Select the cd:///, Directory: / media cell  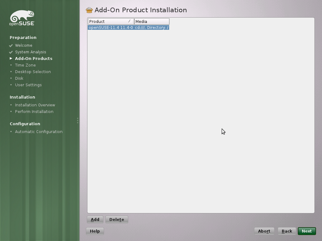point(152,28)
